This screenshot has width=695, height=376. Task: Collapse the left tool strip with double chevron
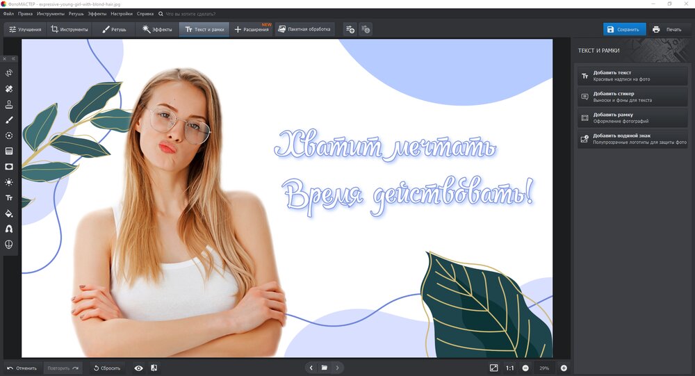point(13,58)
